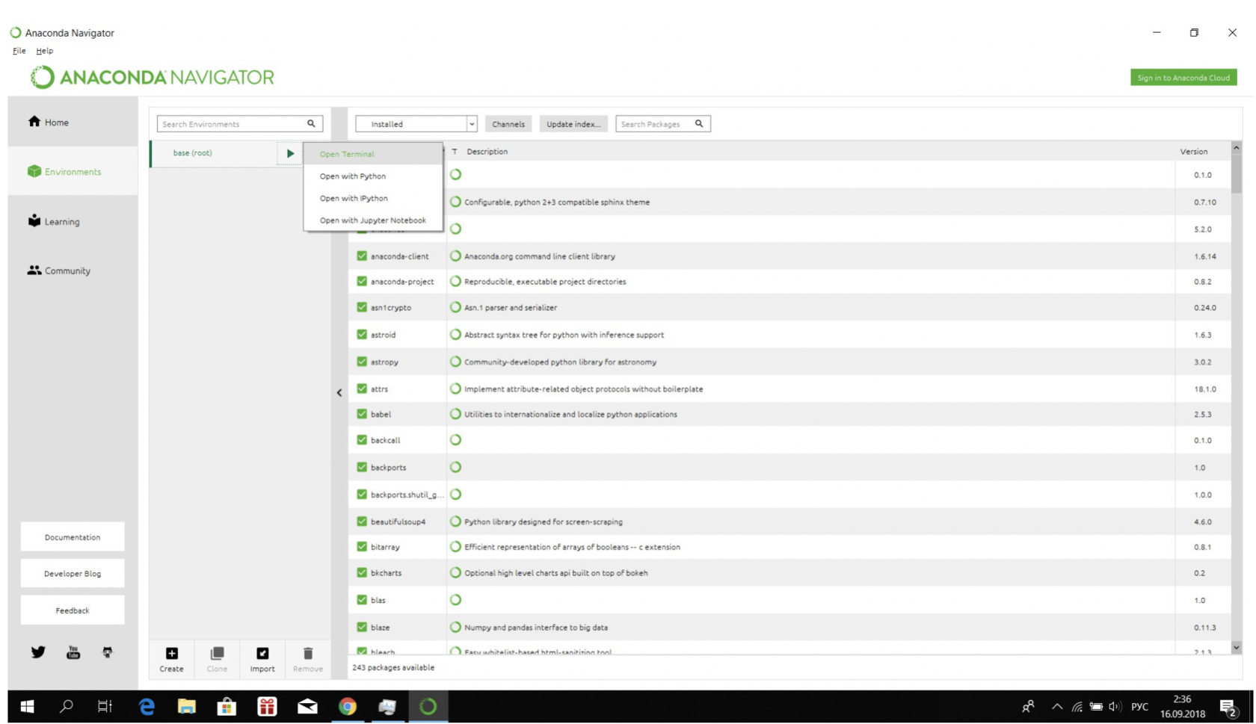1256x724 pixels.
Task: Go to the Home tab
Action: tap(73, 122)
